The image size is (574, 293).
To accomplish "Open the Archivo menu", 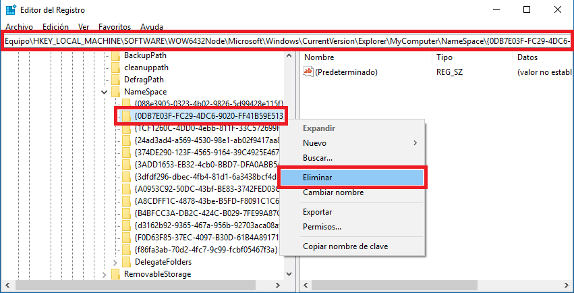I will pyautogui.click(x=20, y=27).
